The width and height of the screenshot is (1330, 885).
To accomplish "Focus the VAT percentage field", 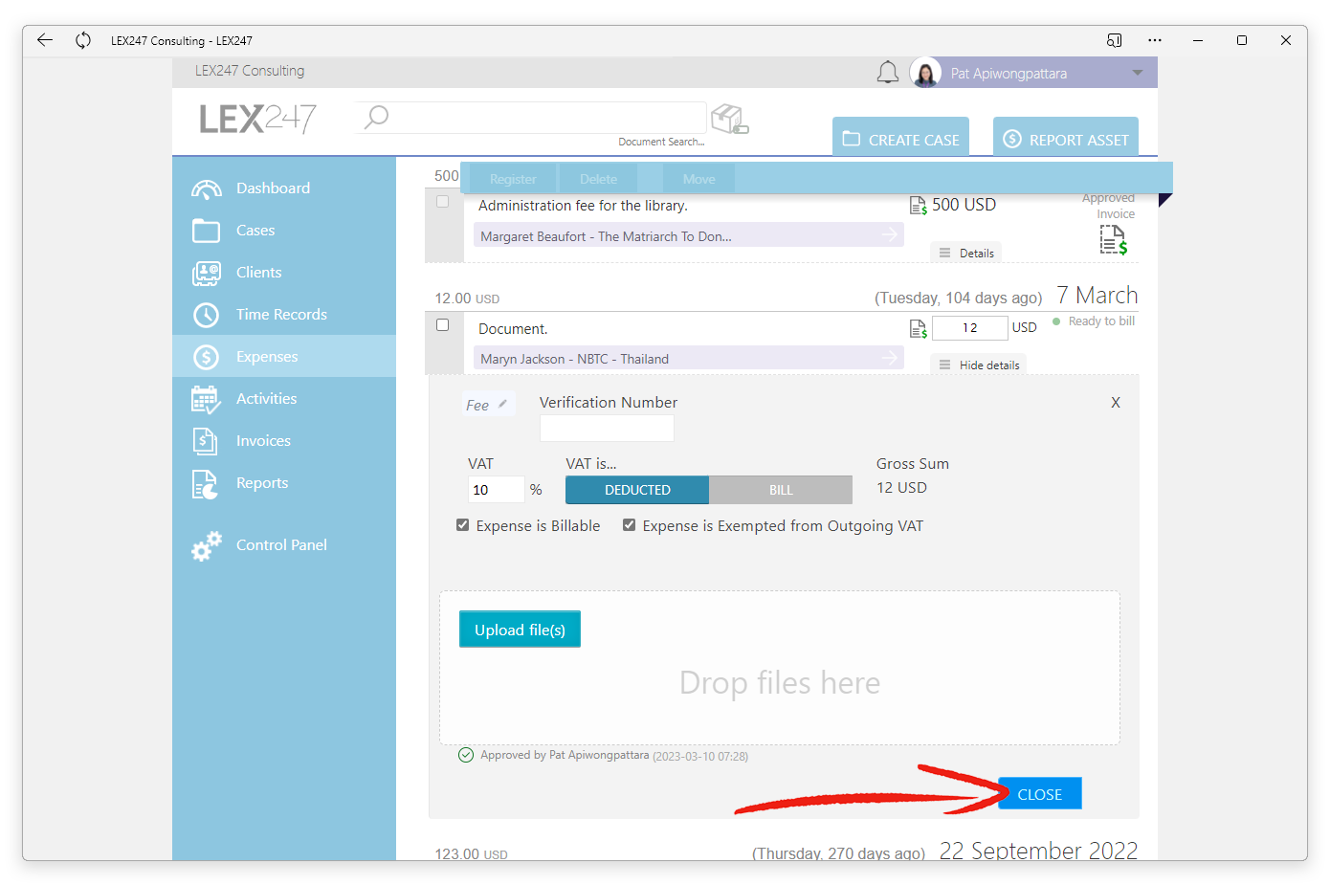I will coord(496,490).
